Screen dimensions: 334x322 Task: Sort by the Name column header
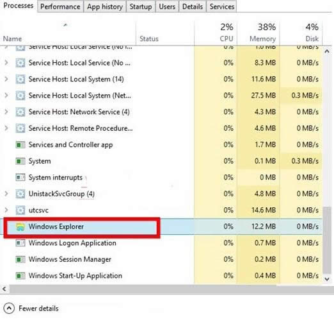(x=12, y=38)
